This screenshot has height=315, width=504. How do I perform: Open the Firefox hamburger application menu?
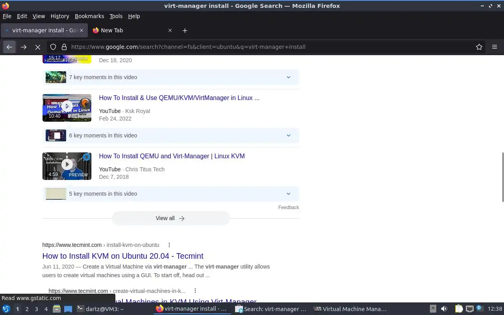pyautogui.click(x=495, y=47)
